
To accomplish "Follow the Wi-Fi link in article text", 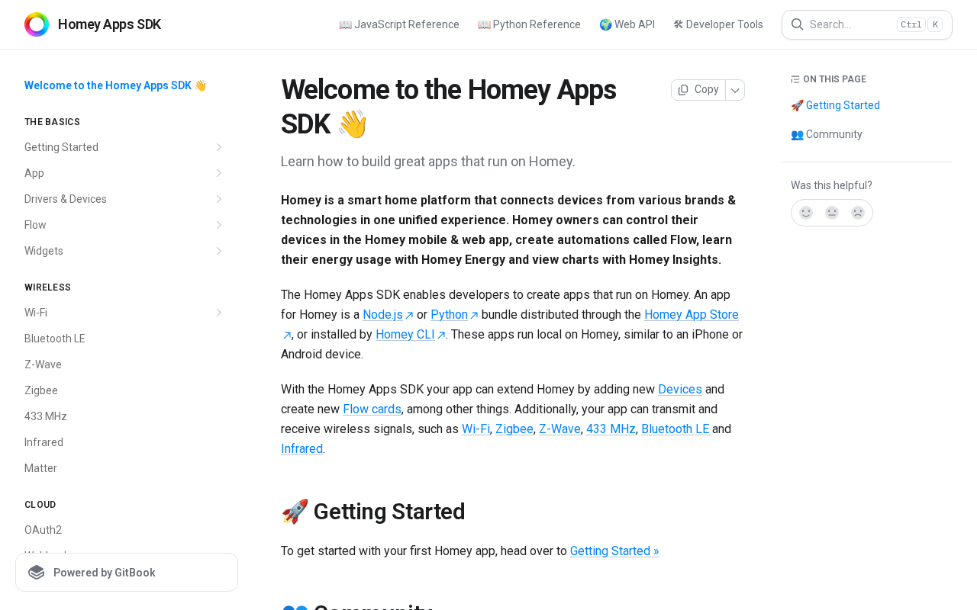I will (476, 429).
